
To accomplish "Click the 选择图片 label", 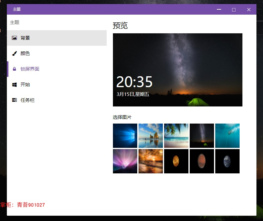I will tap(122, 117).
